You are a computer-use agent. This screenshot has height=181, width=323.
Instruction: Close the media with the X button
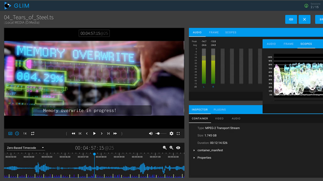click(x=304, y=19)
